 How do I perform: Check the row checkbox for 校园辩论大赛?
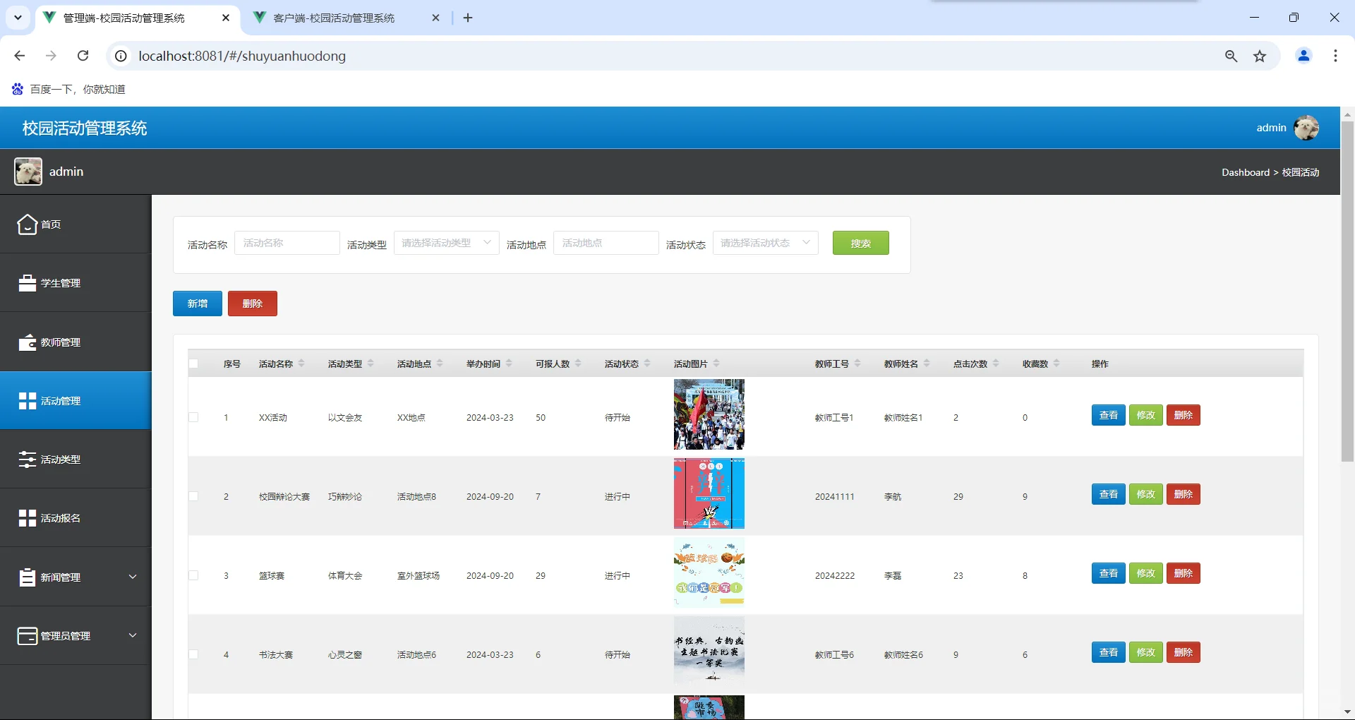point(193,496)
